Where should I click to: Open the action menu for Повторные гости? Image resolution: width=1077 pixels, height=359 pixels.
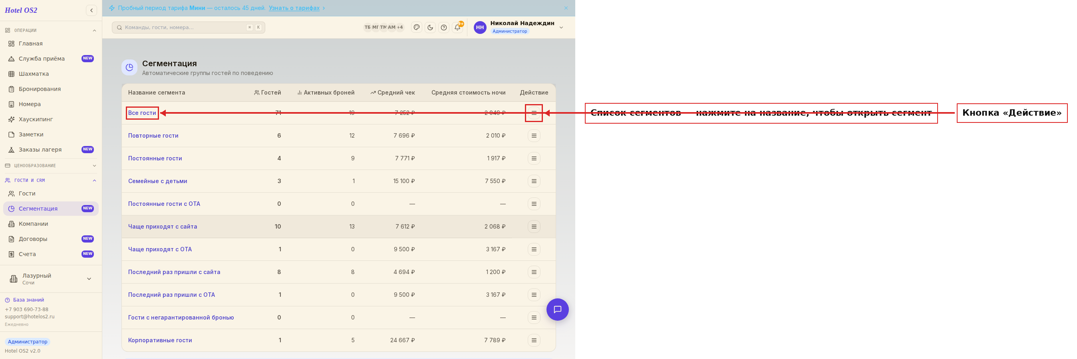[534, 136]
